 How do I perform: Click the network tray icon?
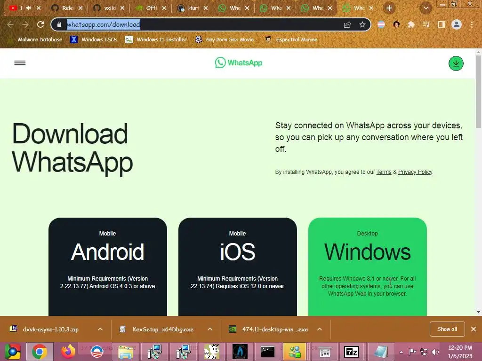tap(424, 352)
